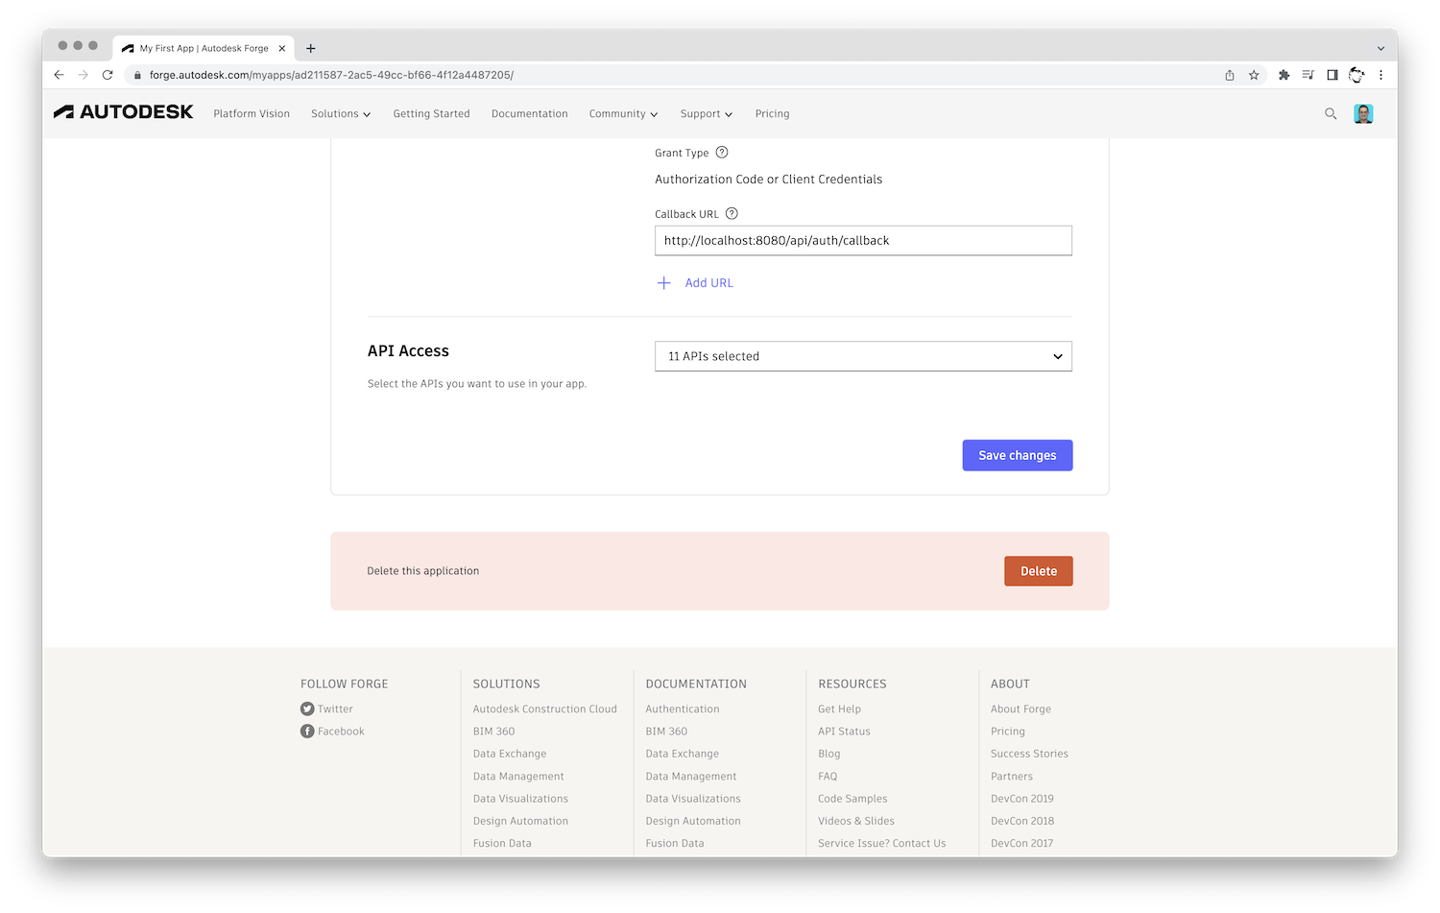
Task: Open Design Automation under Solutions
Action: point(520,821)
